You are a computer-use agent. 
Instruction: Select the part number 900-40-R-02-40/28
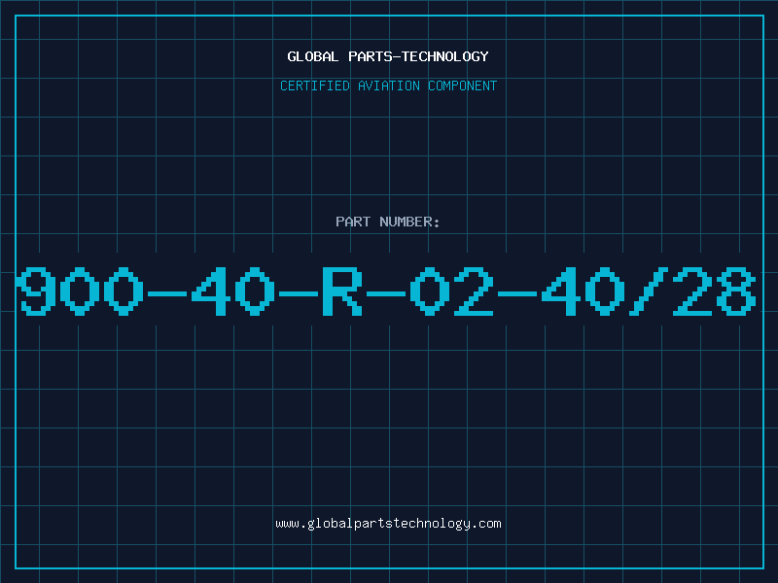tap(386, 291)
